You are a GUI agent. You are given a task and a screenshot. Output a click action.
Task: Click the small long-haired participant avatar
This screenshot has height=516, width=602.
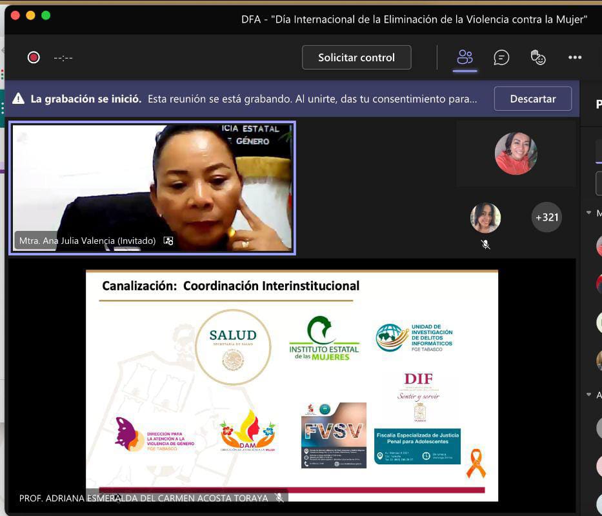pyautogui.click(x=485, y=218)
